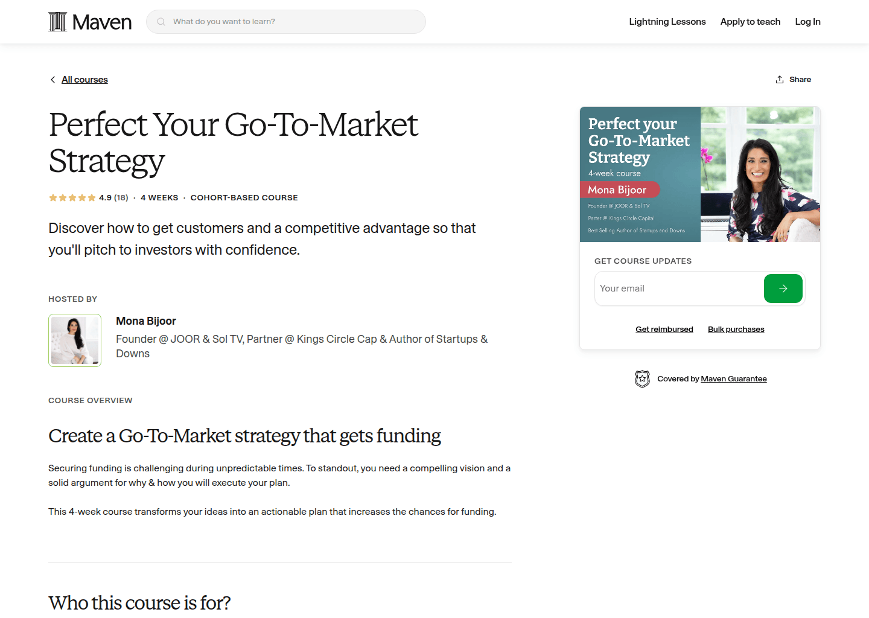
Task: Open the Bulk purchases link
Action: click(736, 329)
